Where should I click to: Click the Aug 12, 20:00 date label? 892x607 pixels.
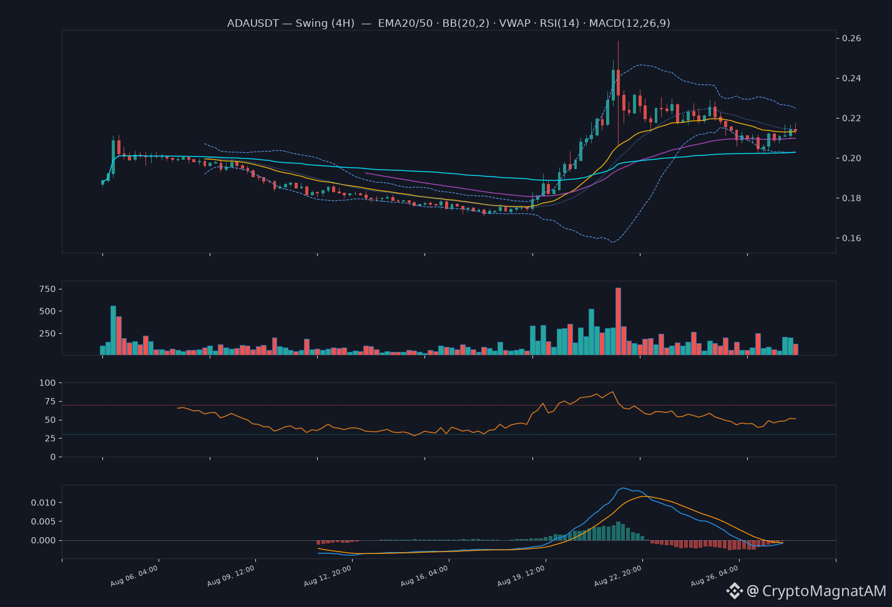pos(328,576)
